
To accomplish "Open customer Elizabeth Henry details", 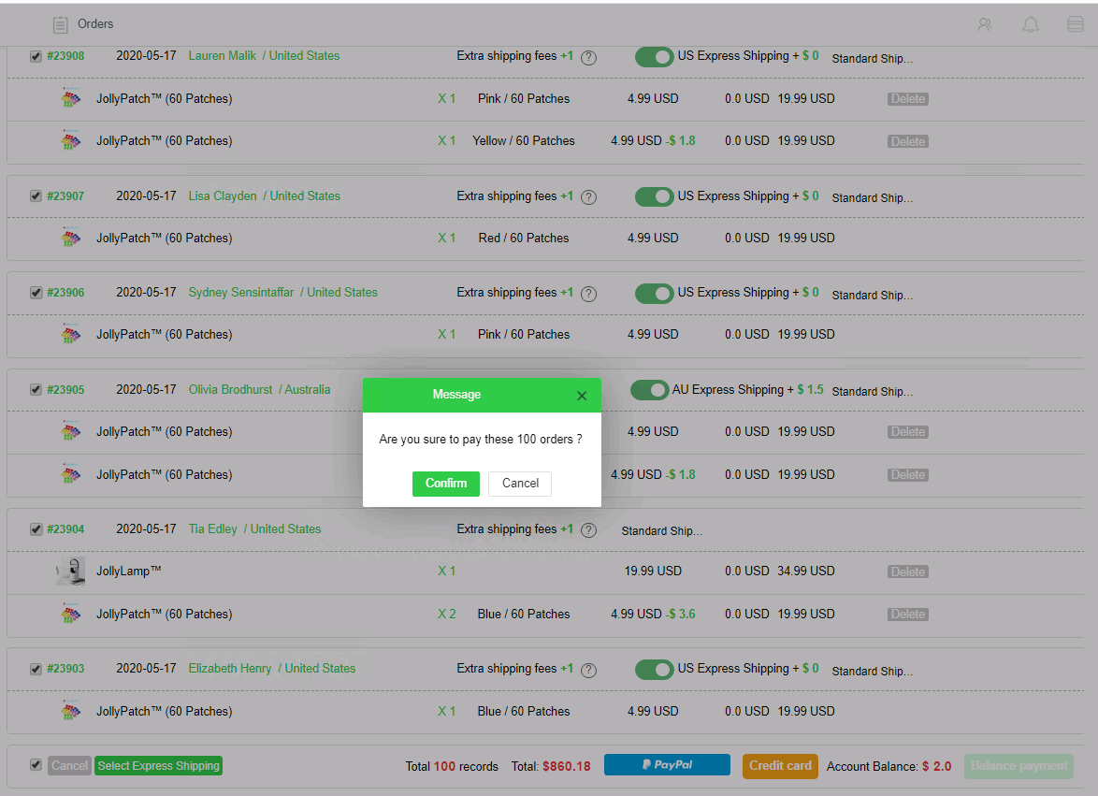I will [230, 669].
